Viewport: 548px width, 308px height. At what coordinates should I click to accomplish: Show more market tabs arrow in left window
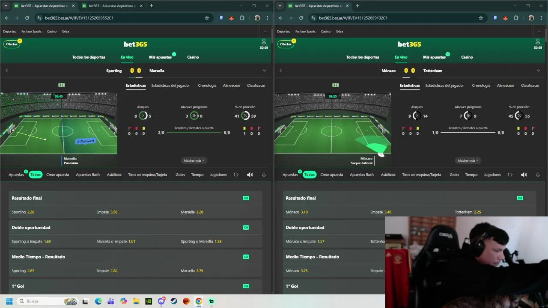(x=237, y=175)
